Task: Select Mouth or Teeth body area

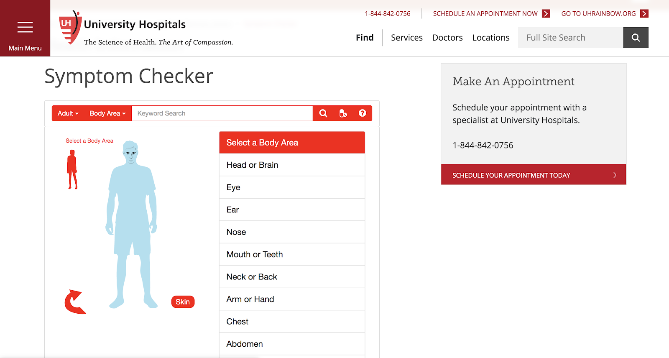Action: (x=292, y=254)
